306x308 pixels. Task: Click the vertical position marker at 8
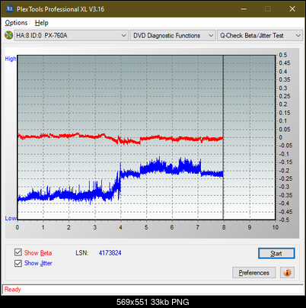pyautogui.click(x=223, y=137)
